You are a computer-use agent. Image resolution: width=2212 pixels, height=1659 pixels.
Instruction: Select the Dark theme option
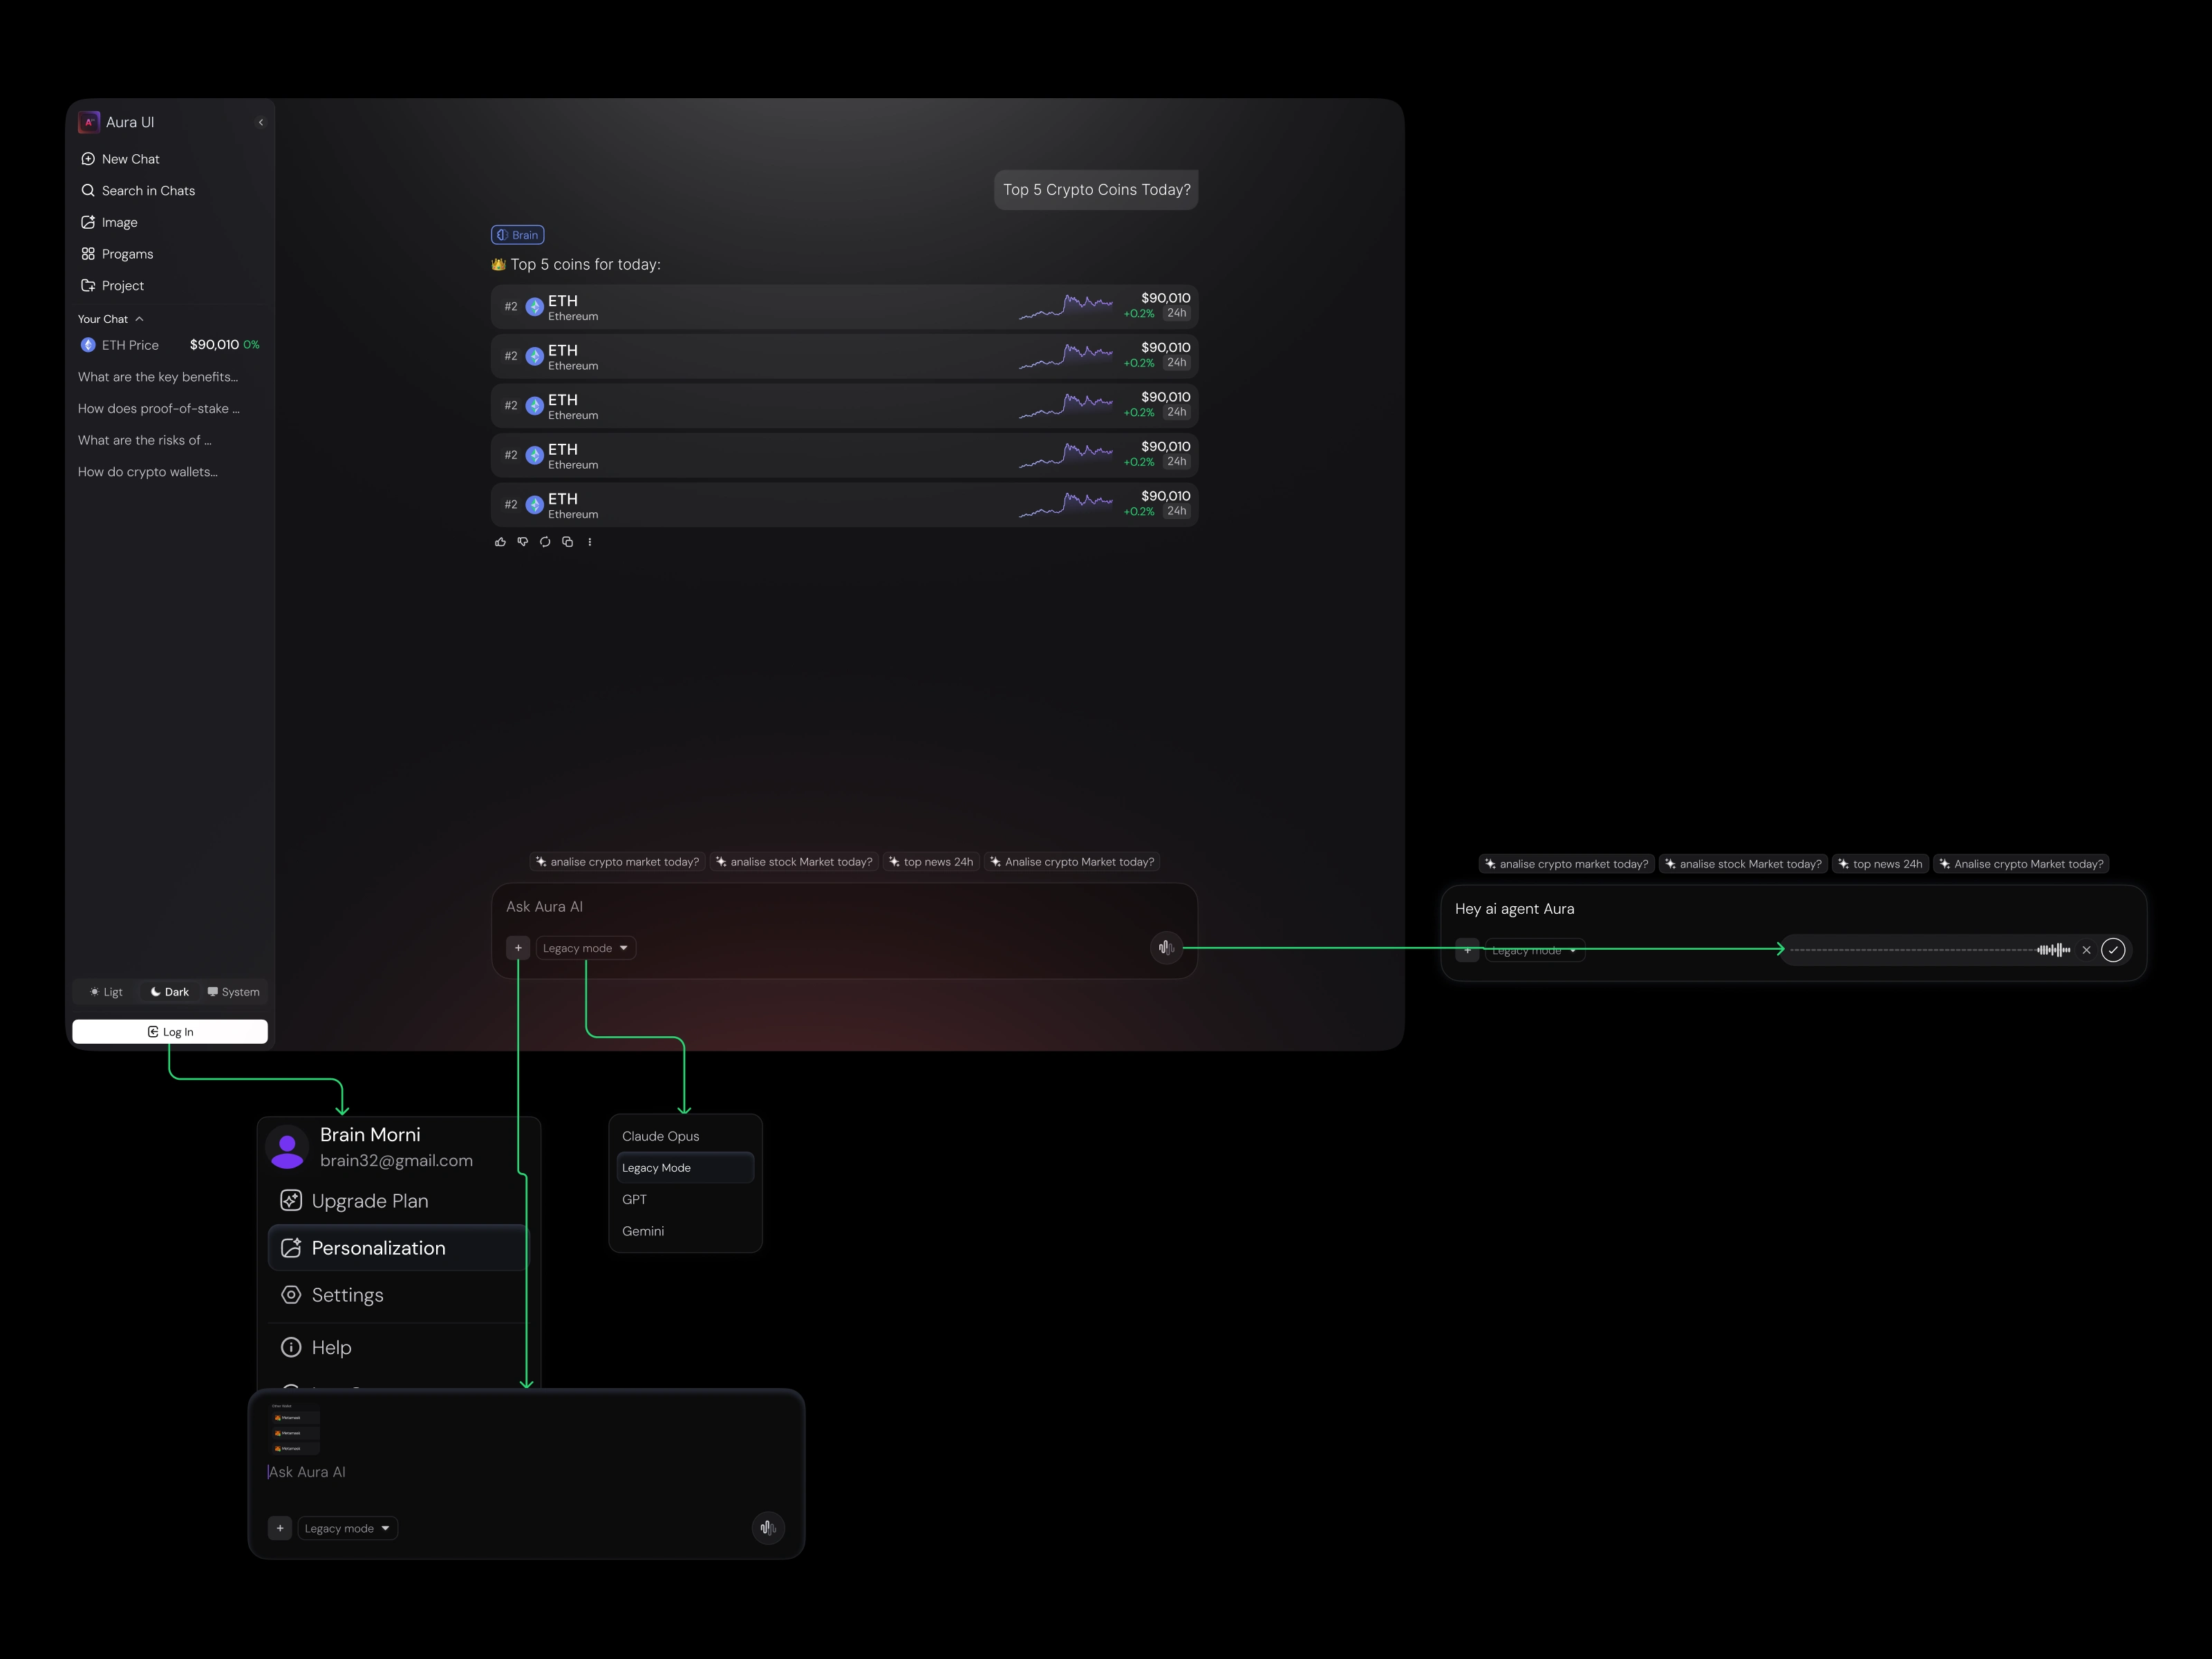click(x=169, y=992)
